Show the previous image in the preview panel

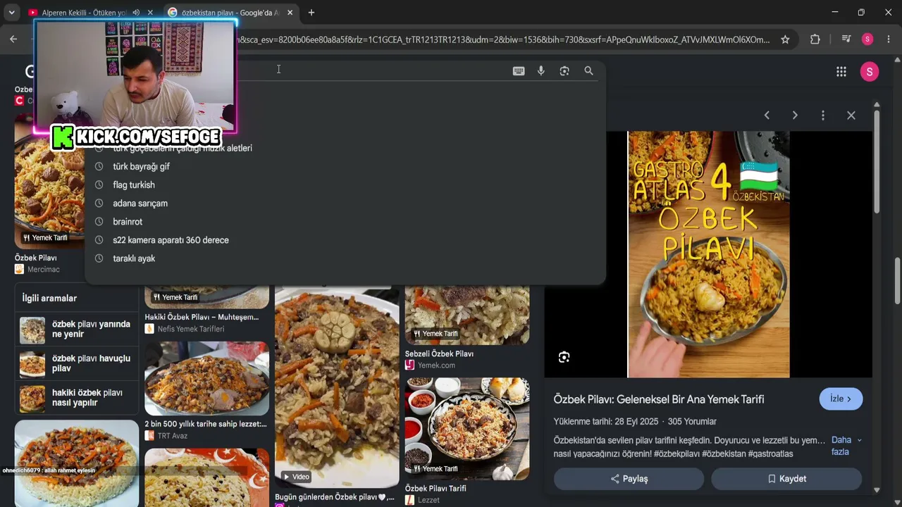(x=767, y=115)
